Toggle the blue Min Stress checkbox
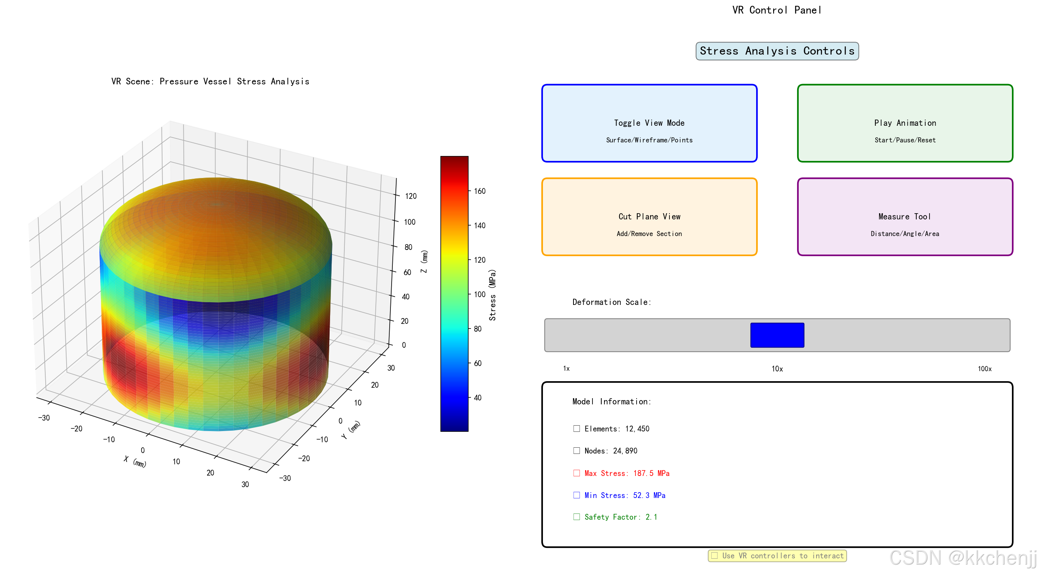This screenshot has width=1039, height=575. 576,495
